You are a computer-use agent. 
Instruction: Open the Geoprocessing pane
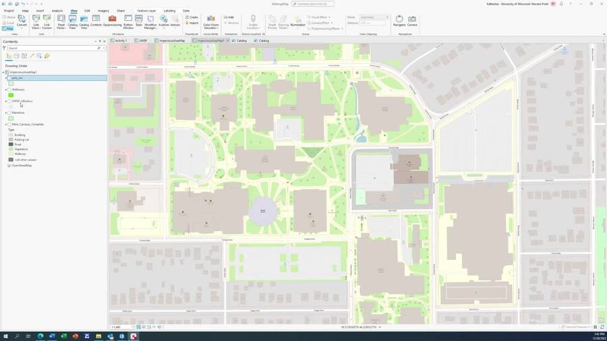click(112, 21)
